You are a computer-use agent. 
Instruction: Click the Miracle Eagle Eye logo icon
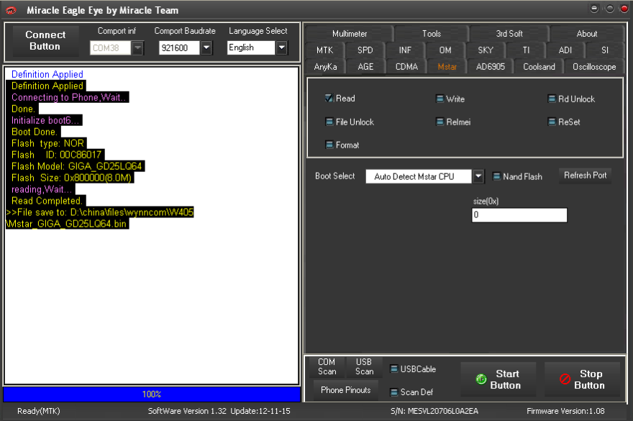(x=11, y=10)
